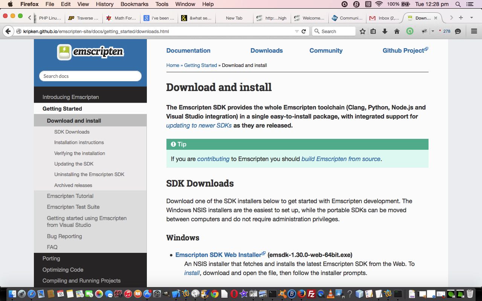Launch Google Chrome from the Dock
Image resolution: width=482 pixels, height=301 pixels.
click(x=215, y=294)
